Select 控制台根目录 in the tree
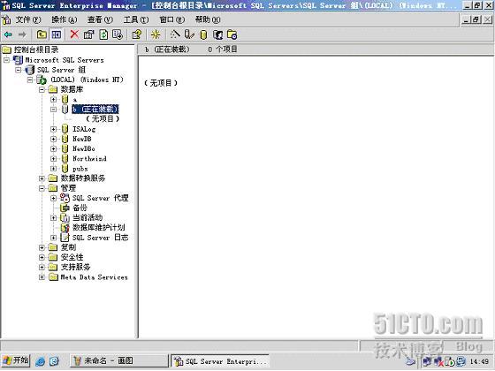The height and width of the screenshot is (371, 495). coord(36,49)
